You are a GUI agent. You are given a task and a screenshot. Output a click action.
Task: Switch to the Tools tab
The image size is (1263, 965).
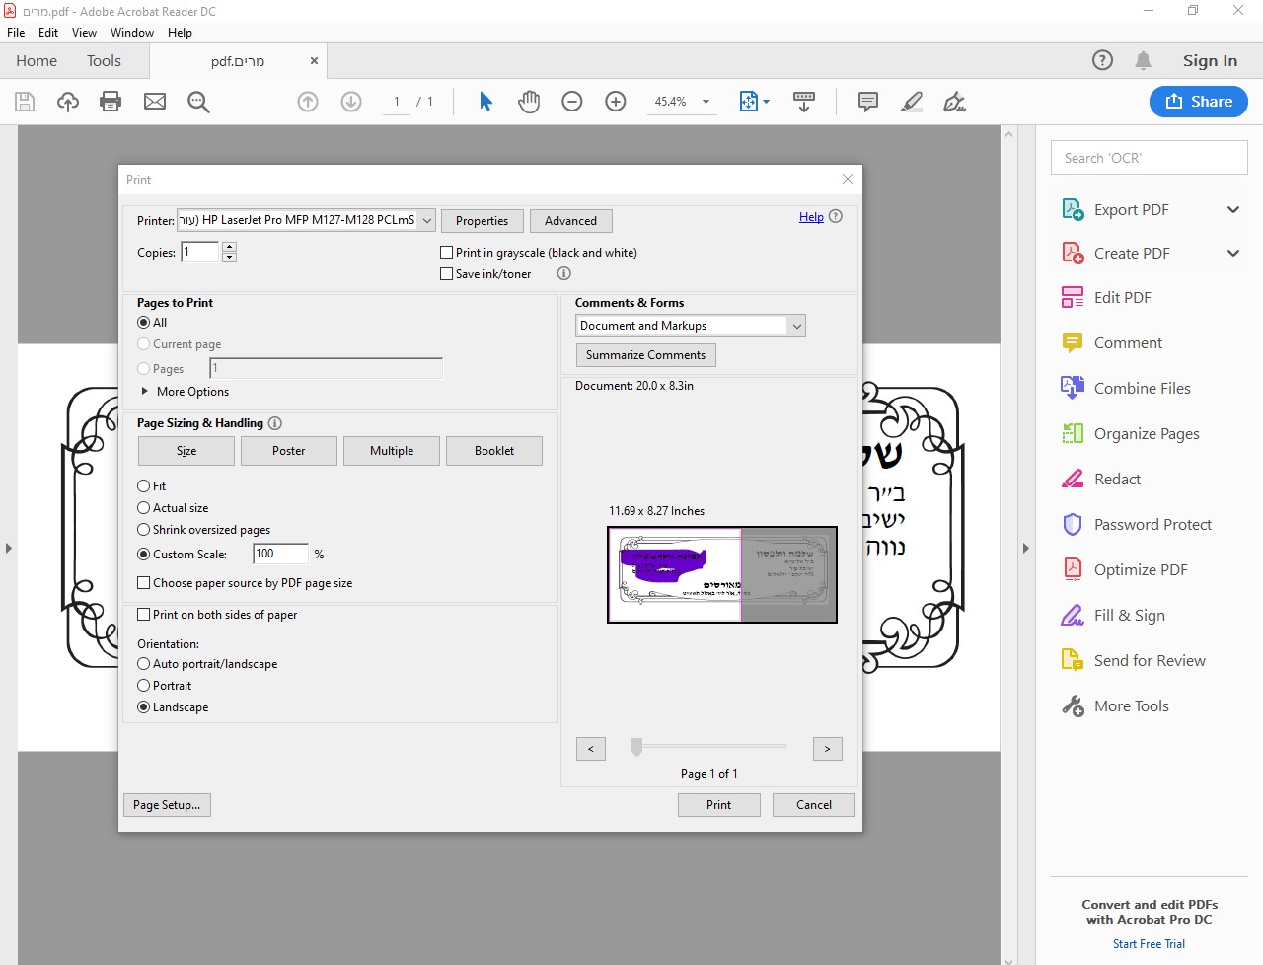(x=104, y=61)
